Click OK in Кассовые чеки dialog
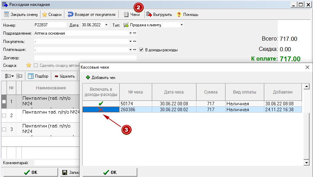The width and height of the screenshot is (313, 177). pos(110,172)
